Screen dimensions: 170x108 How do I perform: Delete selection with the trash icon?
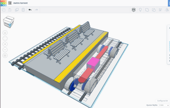click(23, 10)
